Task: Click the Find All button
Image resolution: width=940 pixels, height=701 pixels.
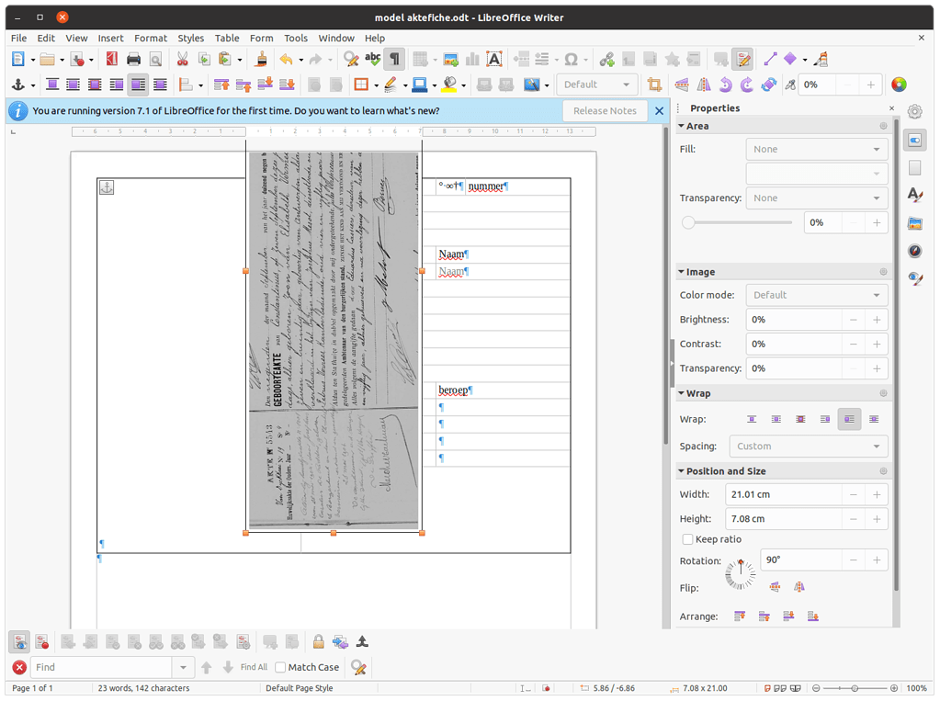Action: click(254, 667)
